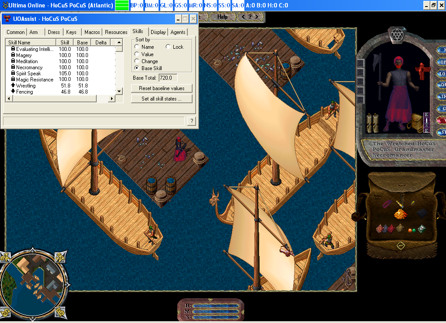Click the circular radar minimap
Viewport: 446px width, 323px height.
click(x=32, y=284)
